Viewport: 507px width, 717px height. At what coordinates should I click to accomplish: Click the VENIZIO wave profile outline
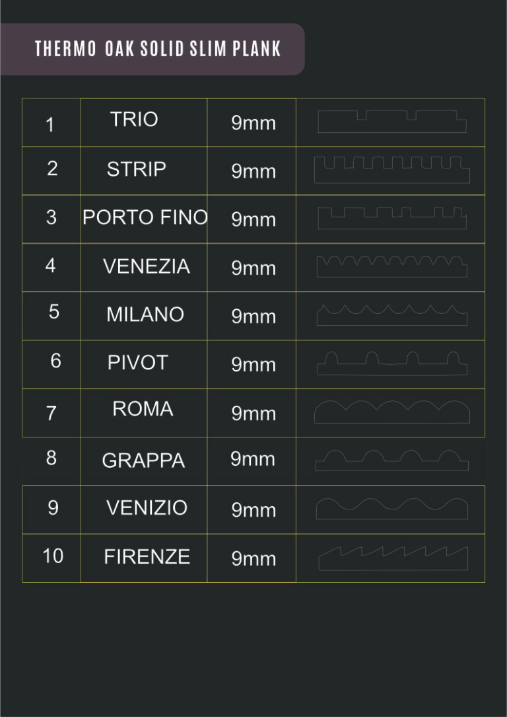pyautogui.click(x=392, y=509)
